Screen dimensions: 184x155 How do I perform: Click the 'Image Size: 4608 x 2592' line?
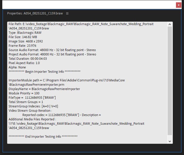pyautogui.click(x=26, y=41)
